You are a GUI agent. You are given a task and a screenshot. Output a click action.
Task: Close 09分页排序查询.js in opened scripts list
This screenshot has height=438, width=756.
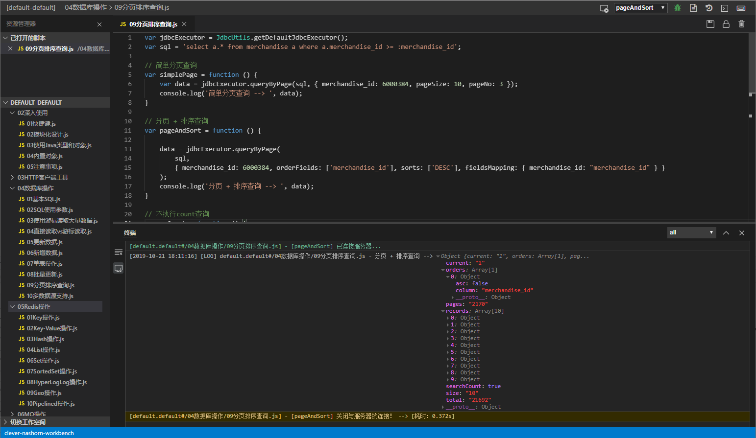tap(10, 48)
